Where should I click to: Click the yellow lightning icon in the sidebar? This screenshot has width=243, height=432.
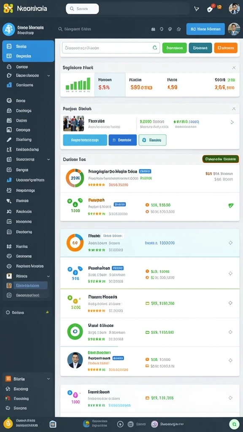click(x=47, y=313)
